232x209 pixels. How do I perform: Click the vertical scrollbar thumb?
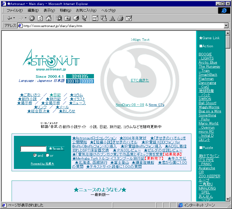coord(228,42)
